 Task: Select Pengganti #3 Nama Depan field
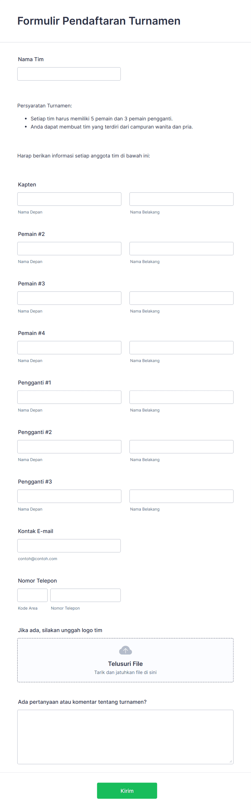pyautogui.click(x=69, y=496)
